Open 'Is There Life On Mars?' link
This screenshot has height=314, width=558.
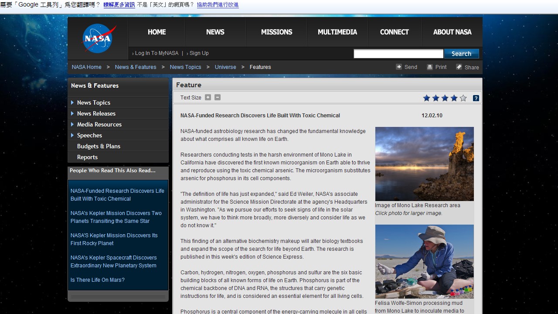(98, 280)
